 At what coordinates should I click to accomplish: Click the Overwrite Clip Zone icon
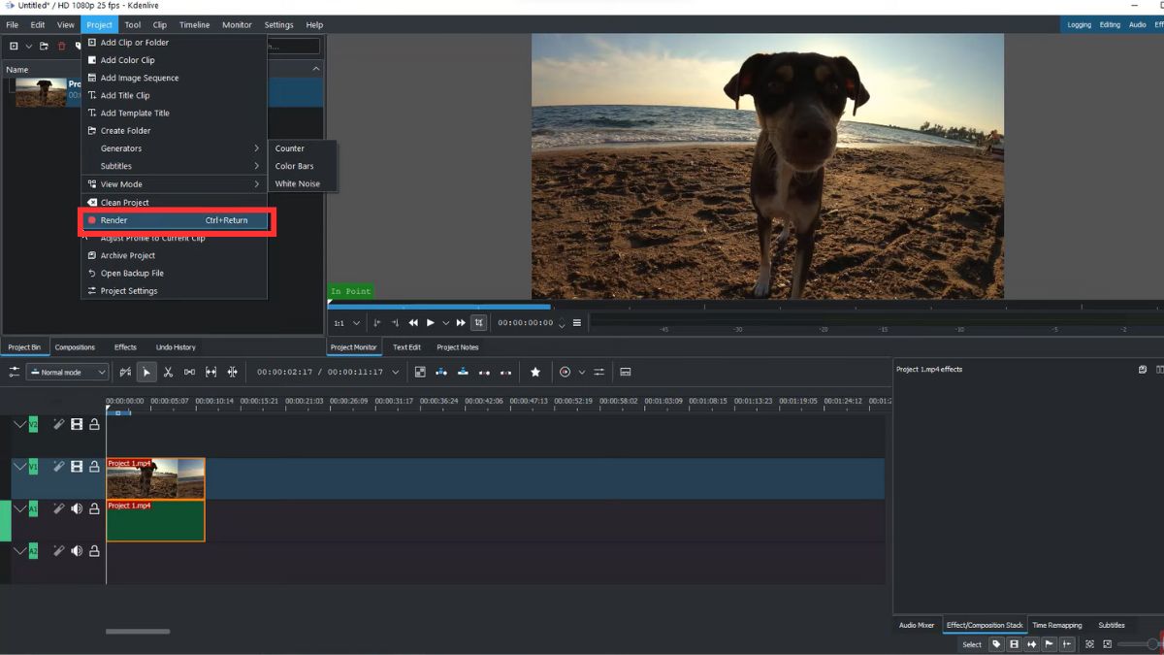pos(463,372)
